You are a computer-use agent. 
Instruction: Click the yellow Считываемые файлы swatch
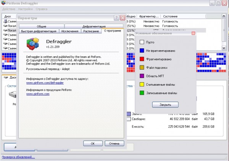(x=142, y=84)
